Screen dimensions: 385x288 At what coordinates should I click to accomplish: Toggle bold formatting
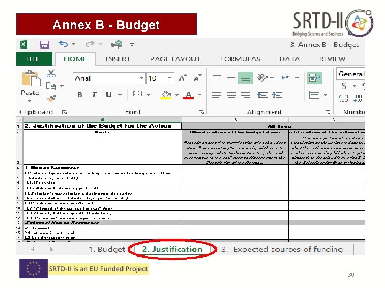(x=80, y=95)
